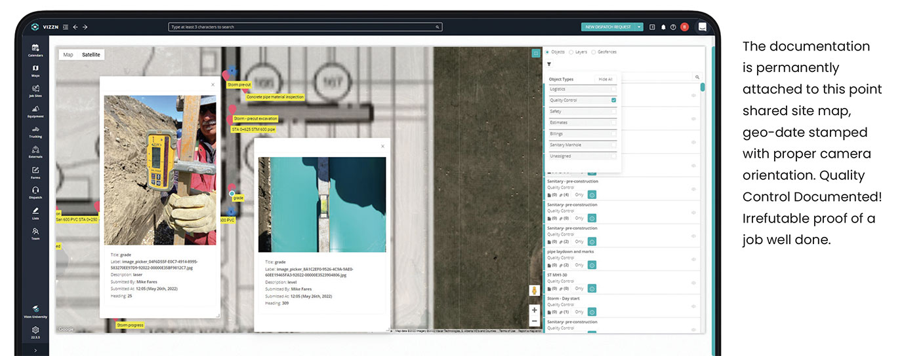Open info for ST MH1-30
The height and width of the screenshot is (356, 904).
click(x=592, y=289)
